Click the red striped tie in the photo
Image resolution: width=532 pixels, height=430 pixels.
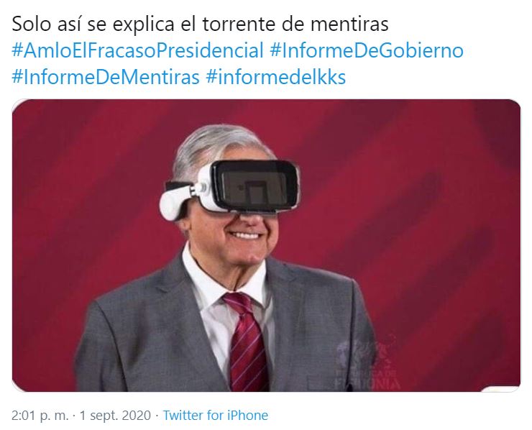(x=247, y=341)
